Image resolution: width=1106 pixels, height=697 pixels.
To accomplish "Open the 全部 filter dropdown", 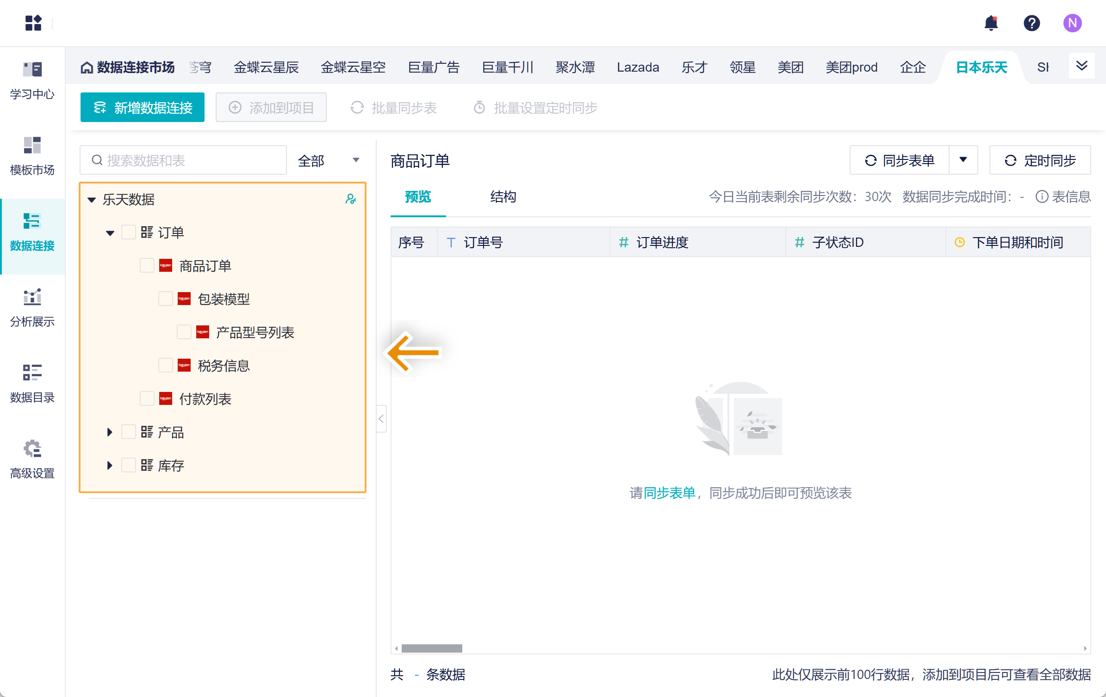I will click(329, 160).
